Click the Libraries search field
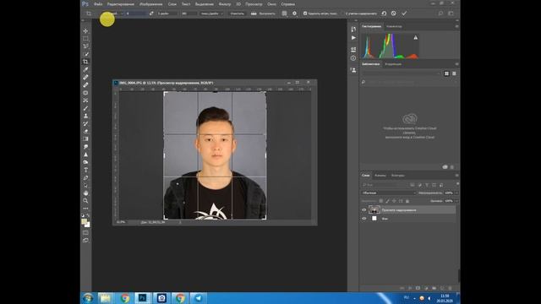The height and width of the screenshot is (304, 541). (409, 82)
